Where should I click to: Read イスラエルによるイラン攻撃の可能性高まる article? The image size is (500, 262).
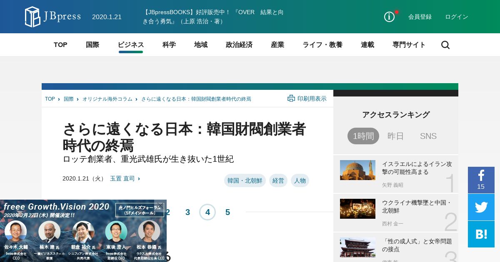click(x=417, y=168)
